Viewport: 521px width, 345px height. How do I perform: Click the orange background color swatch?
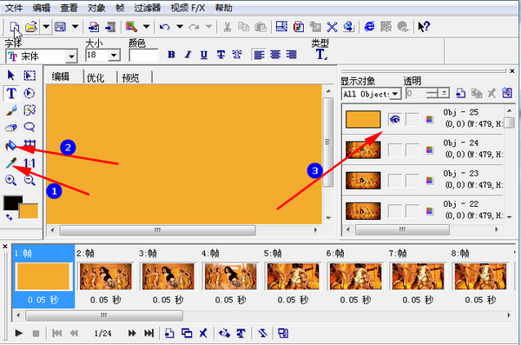click(30, 211)
